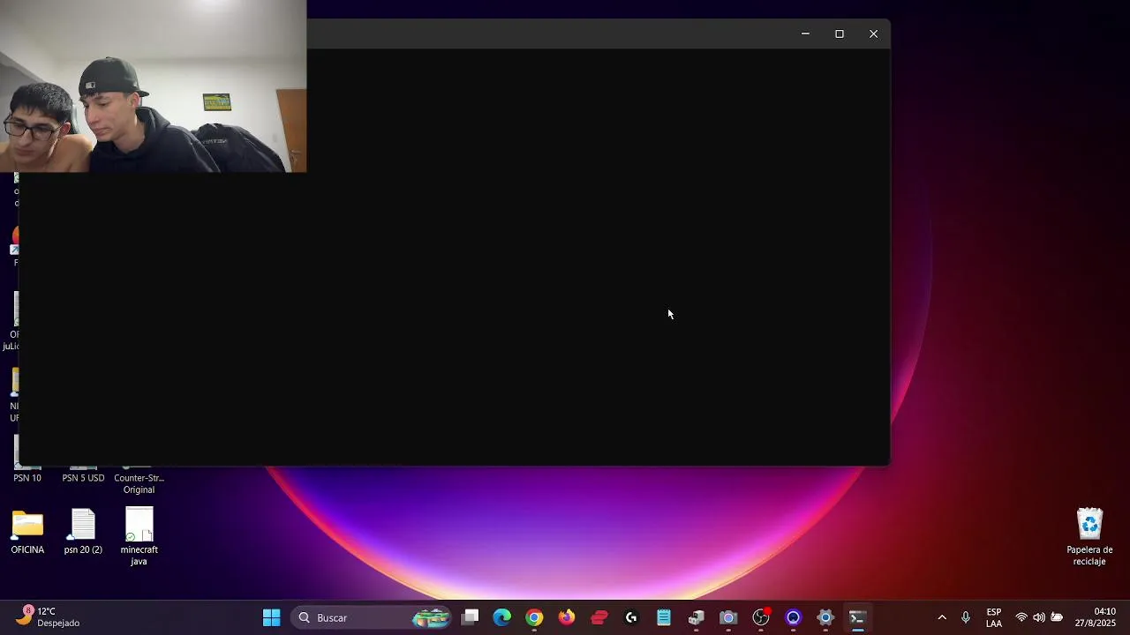The image size is (1130, 635).
Task: Open the volume speaker tray icon
Action: [1039, 617]
